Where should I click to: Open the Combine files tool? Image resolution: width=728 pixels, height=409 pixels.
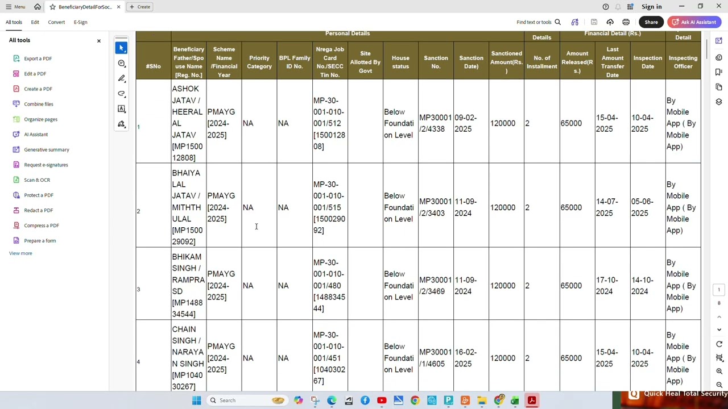click(38, 104)
